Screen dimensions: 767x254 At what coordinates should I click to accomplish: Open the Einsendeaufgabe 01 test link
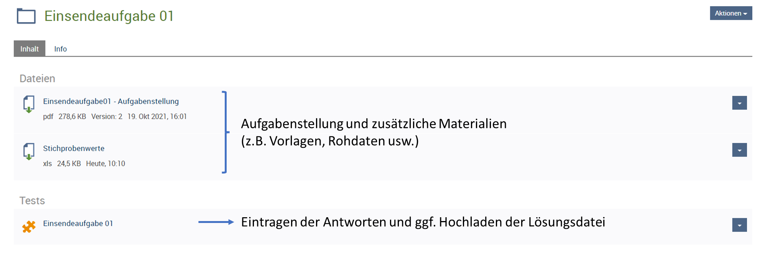click(x=78, y=223)
